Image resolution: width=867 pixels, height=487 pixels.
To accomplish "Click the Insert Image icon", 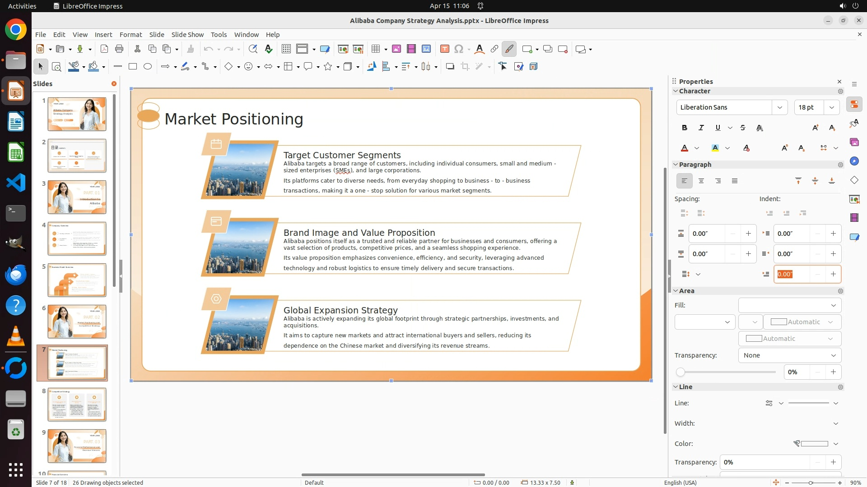I will tap(396, 49).
